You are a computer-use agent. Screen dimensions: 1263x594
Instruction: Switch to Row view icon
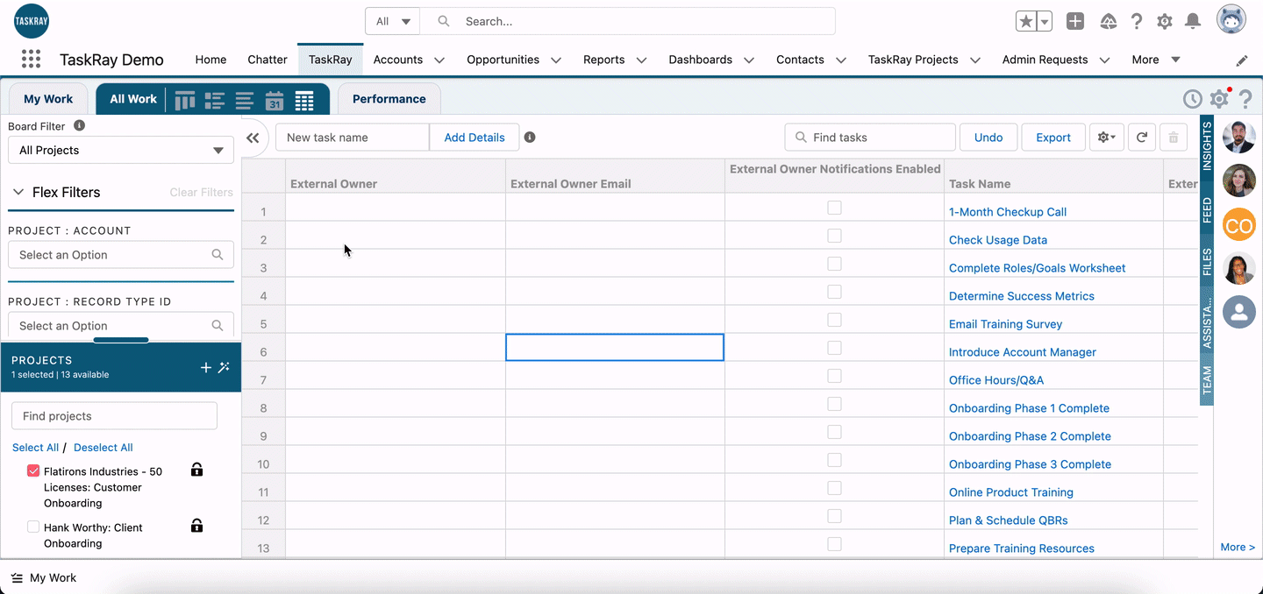pyautogui.click(x=245, y=101)
